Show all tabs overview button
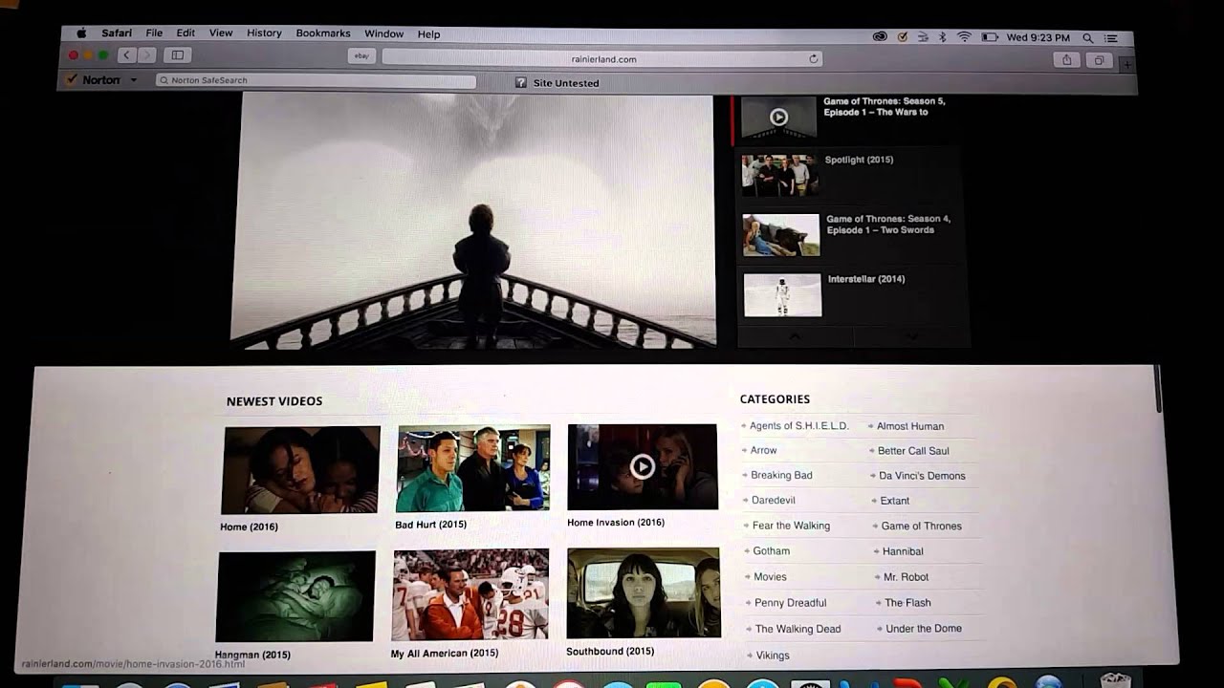1224x688 pixels. click(x=1099, y=60)
